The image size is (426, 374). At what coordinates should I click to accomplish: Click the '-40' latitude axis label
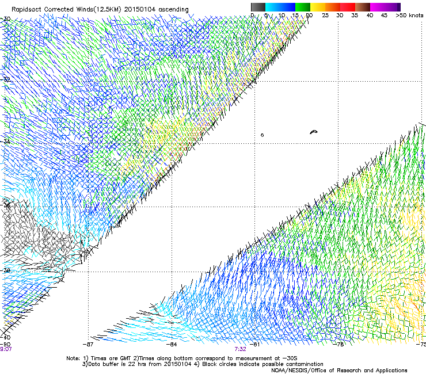point(5,337)
